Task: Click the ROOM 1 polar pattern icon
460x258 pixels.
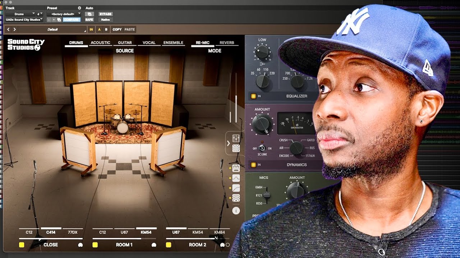Action: pos(154,245)
